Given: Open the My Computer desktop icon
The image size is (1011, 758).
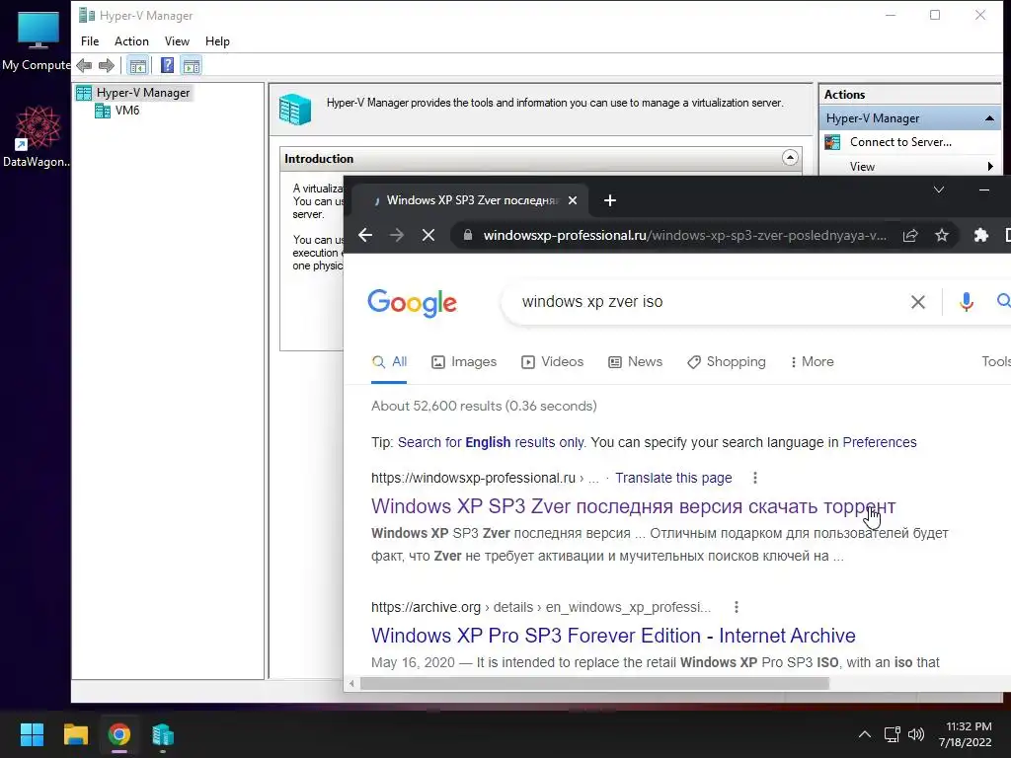Looking at the screenshot, I should [x=37, y=40].
